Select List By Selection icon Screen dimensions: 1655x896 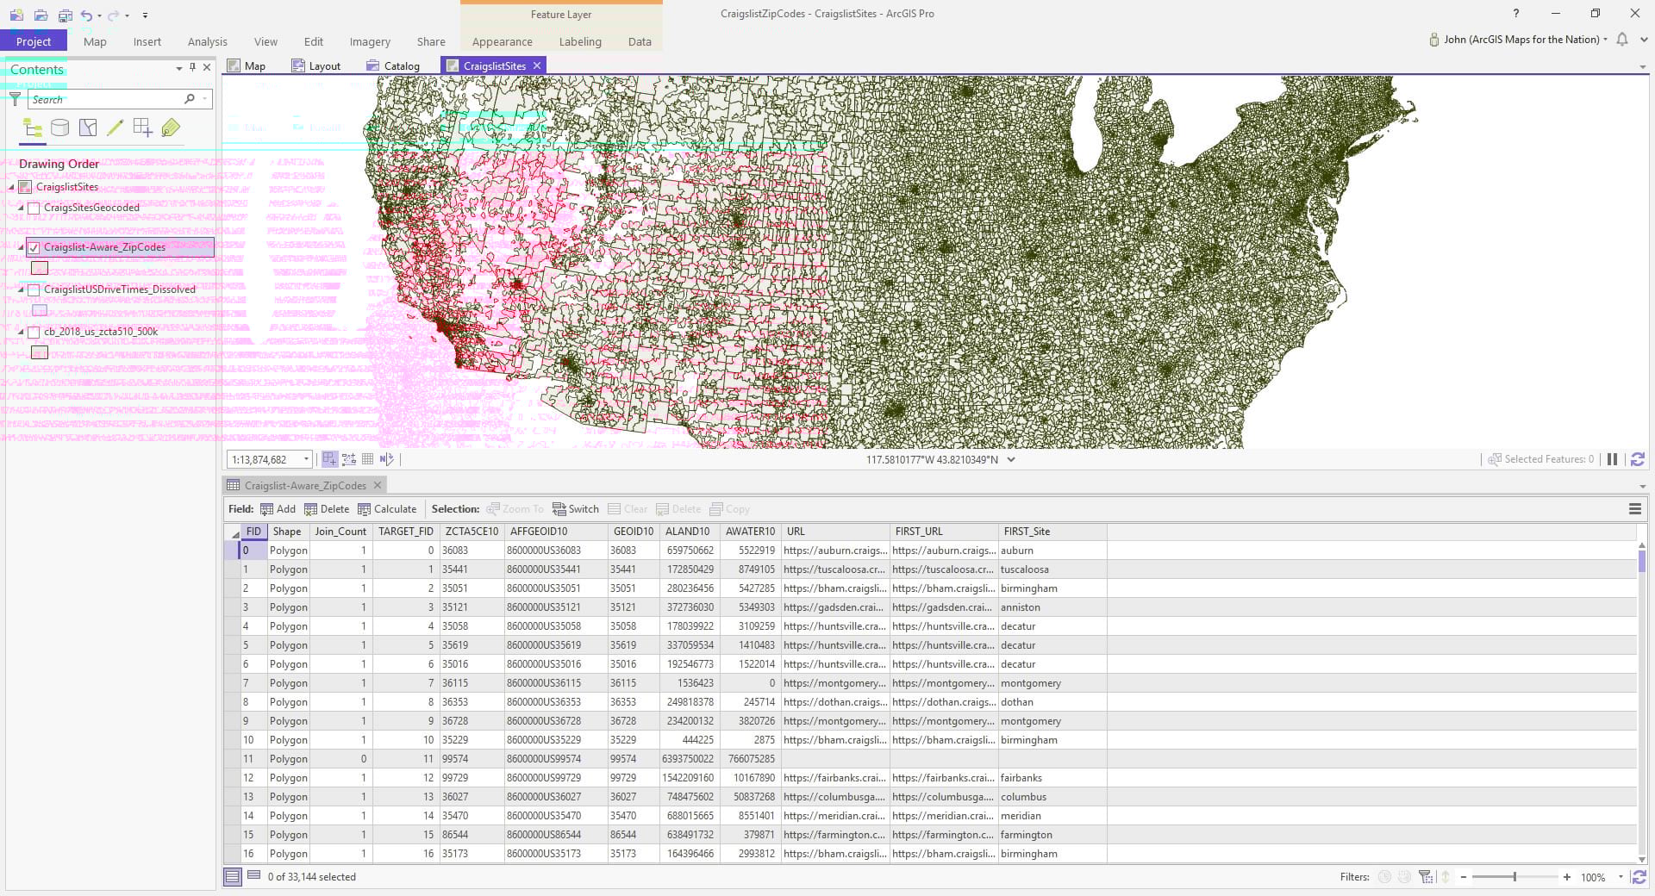pyautogui.click(x=88, y=128)
